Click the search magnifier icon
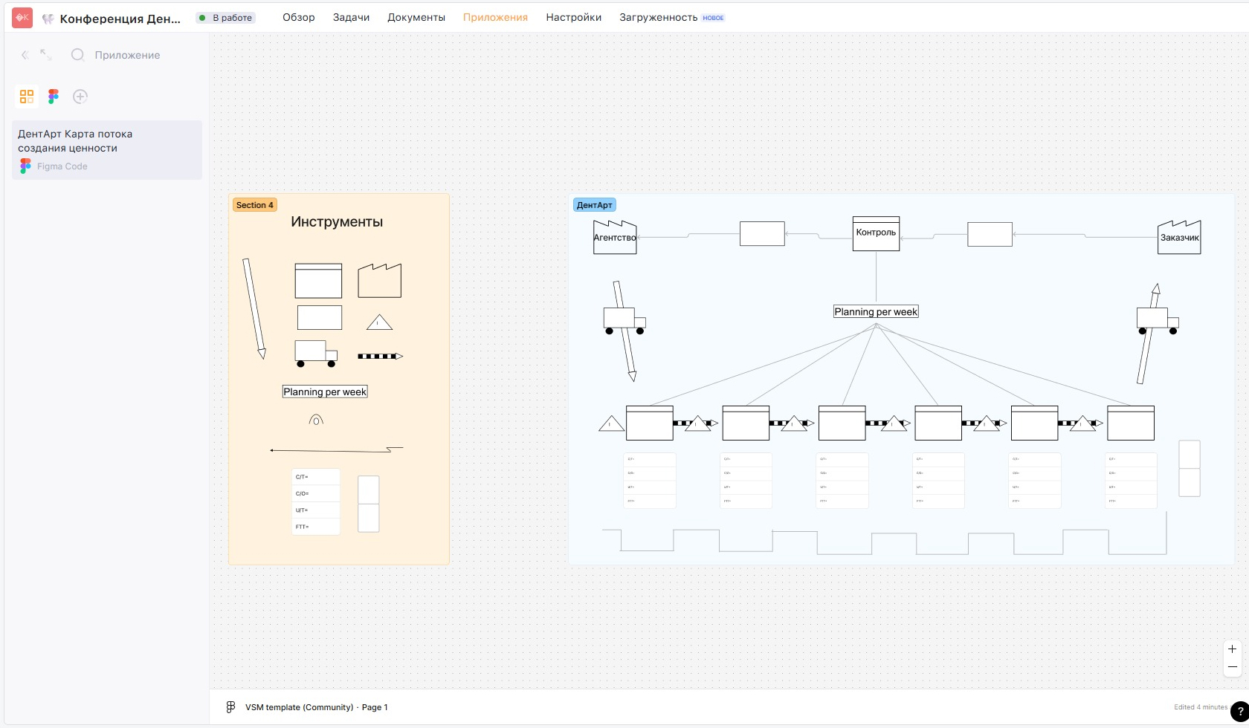 click(x=77, y=55)
